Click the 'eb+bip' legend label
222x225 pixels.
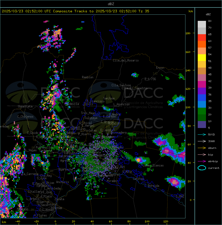[x=213, y=161]
